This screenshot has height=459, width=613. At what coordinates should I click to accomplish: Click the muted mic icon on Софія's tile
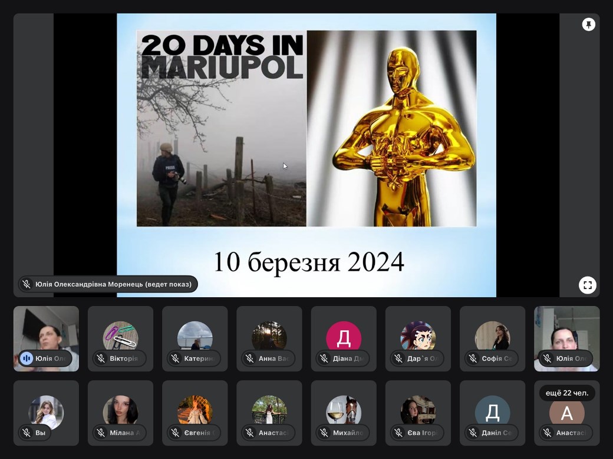pyautogui.click(x=473, y=358)
